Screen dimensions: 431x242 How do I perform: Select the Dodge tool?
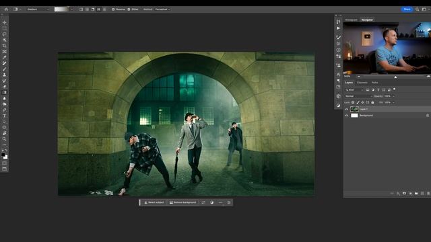pyautogui.click(x=5, y=104)
